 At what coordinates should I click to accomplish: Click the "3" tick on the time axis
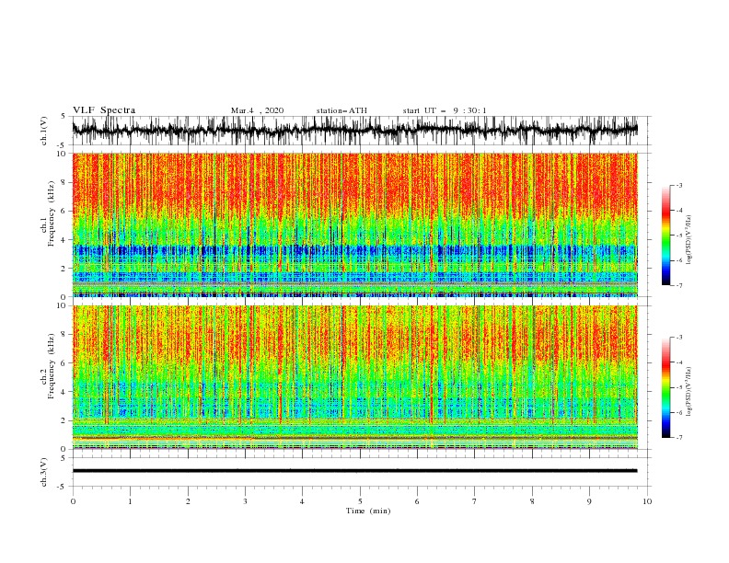(245, 501)
